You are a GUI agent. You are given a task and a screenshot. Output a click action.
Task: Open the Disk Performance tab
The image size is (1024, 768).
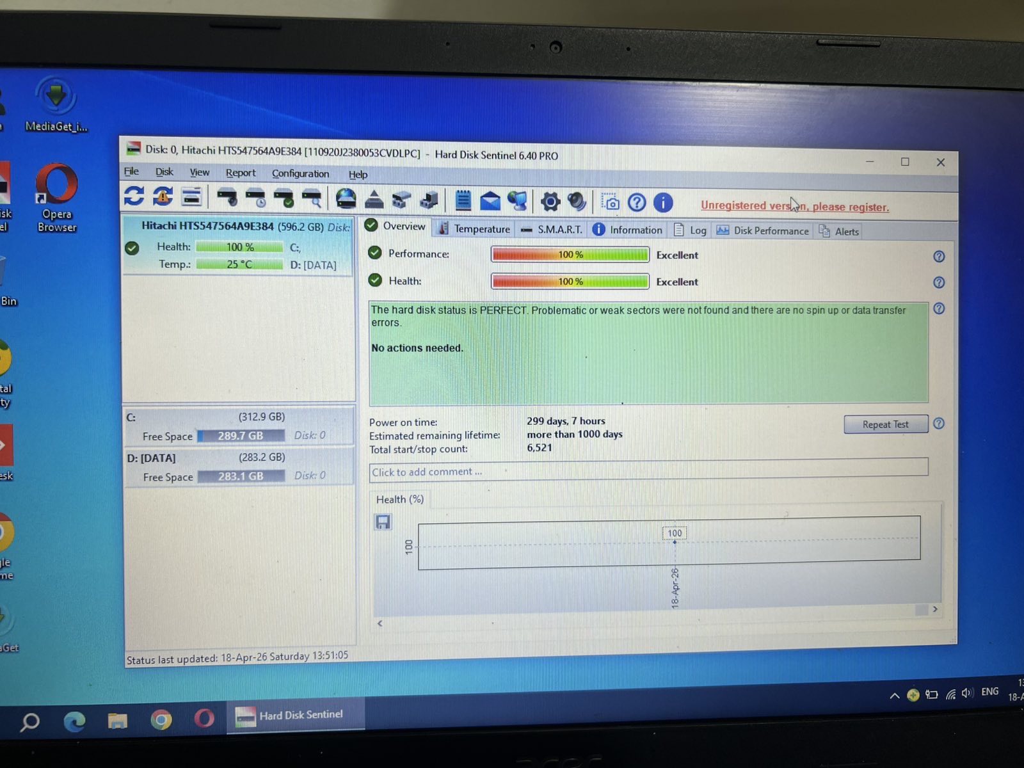click(763, 231)
